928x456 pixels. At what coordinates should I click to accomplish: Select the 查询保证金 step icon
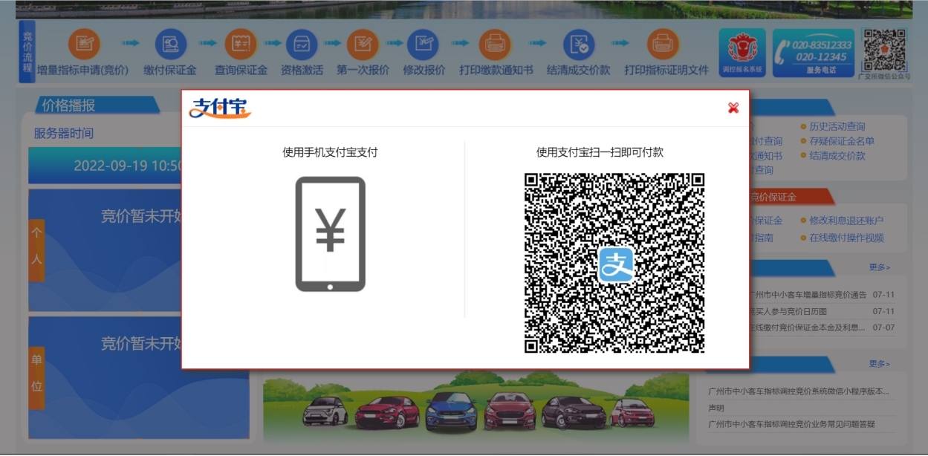(241, 44)
